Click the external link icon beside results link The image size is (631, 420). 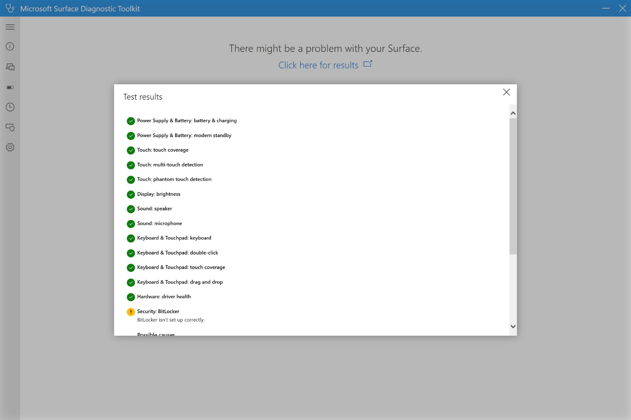[x=368, y=64]
